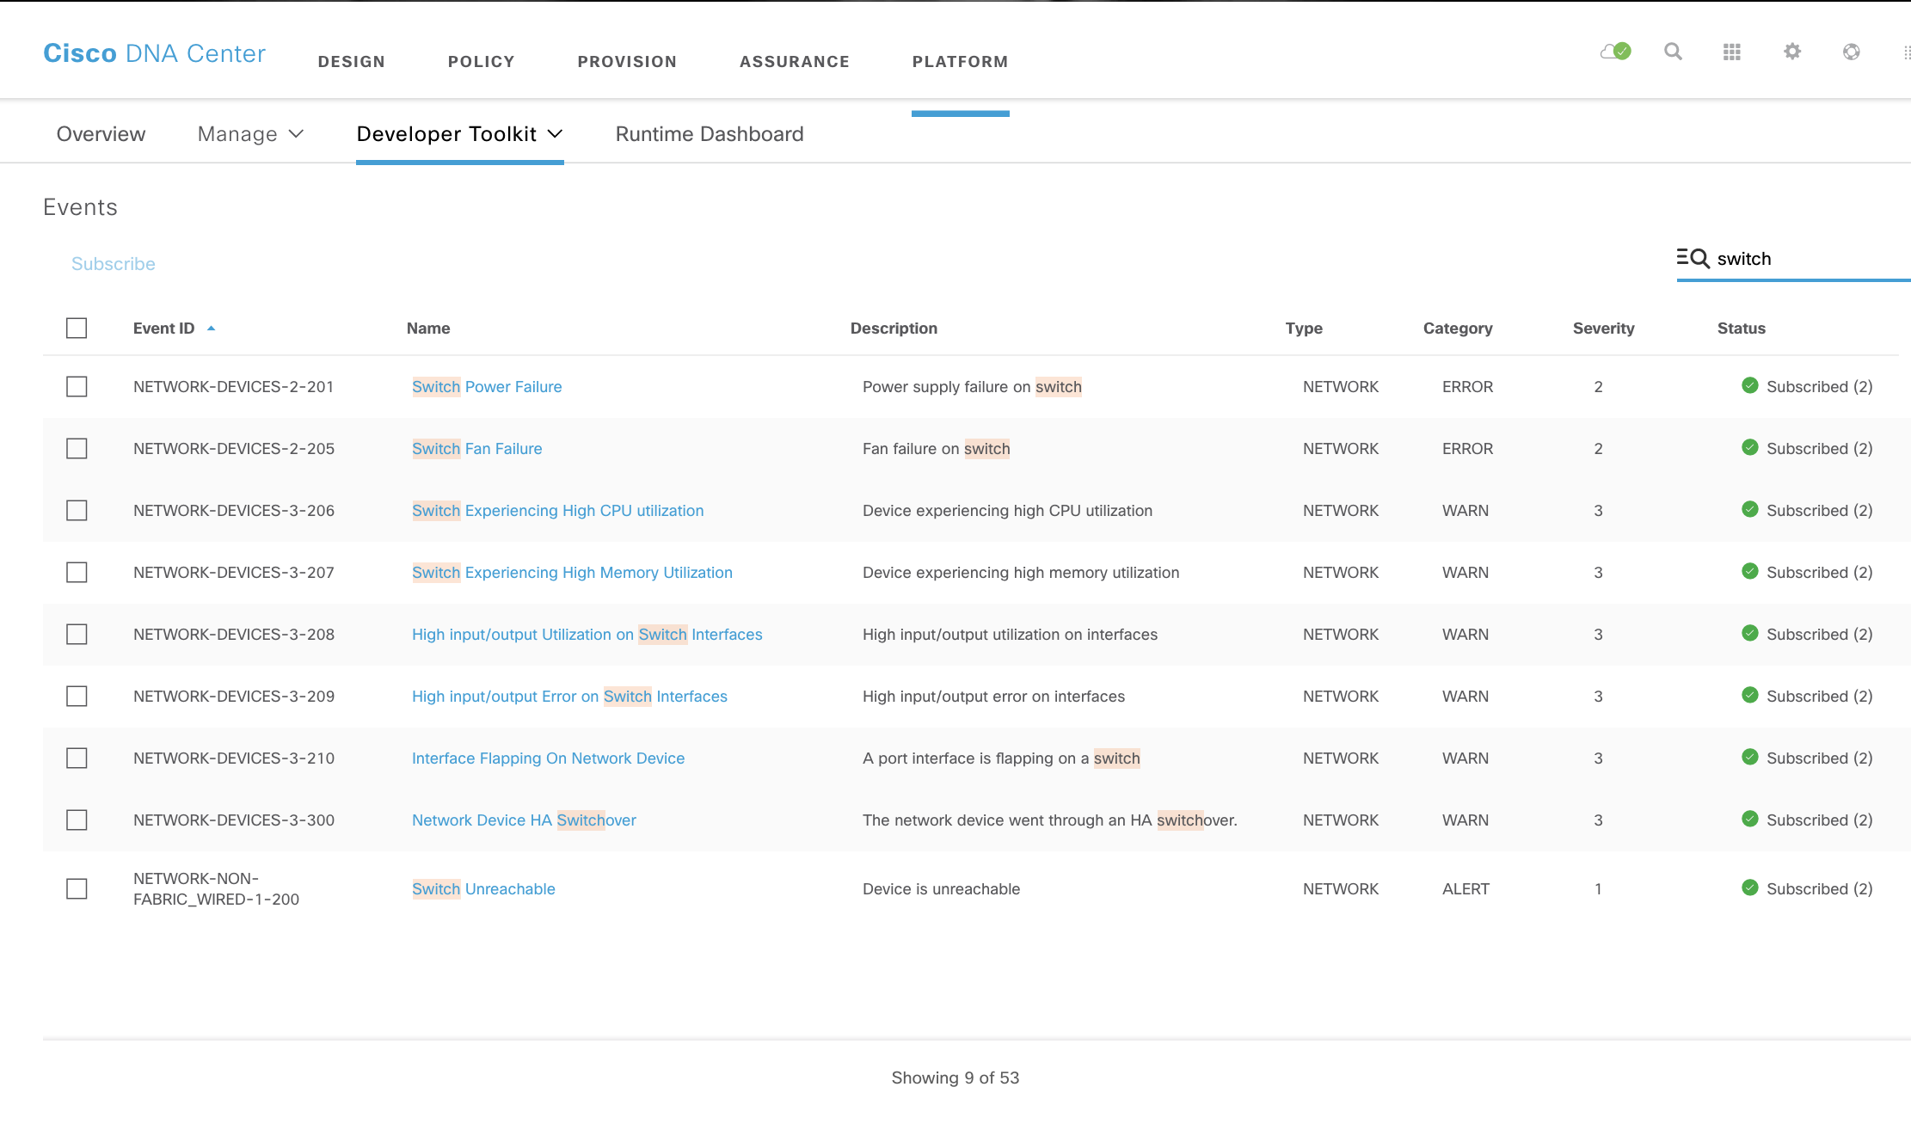Open the system settings gear icon

pyautogui.click(x=1791, y=52)
